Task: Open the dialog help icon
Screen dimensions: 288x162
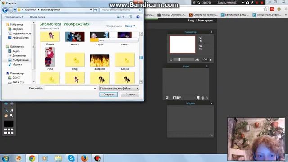Action: tap(138, 17)
